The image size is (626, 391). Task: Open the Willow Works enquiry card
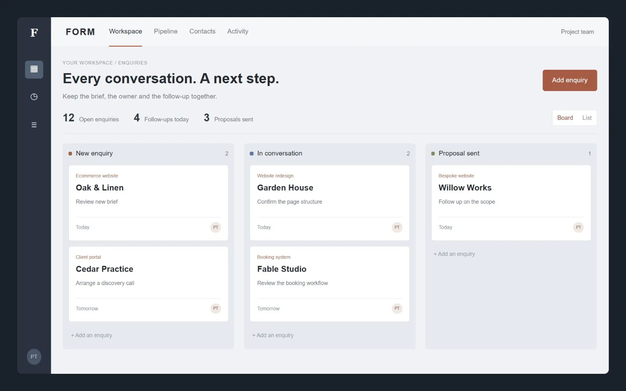click(x=511, y=203)
